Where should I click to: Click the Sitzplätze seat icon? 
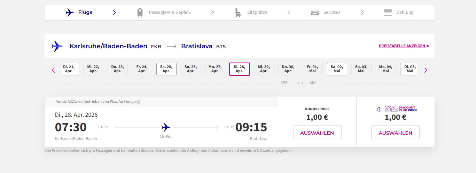click(238, 13)
